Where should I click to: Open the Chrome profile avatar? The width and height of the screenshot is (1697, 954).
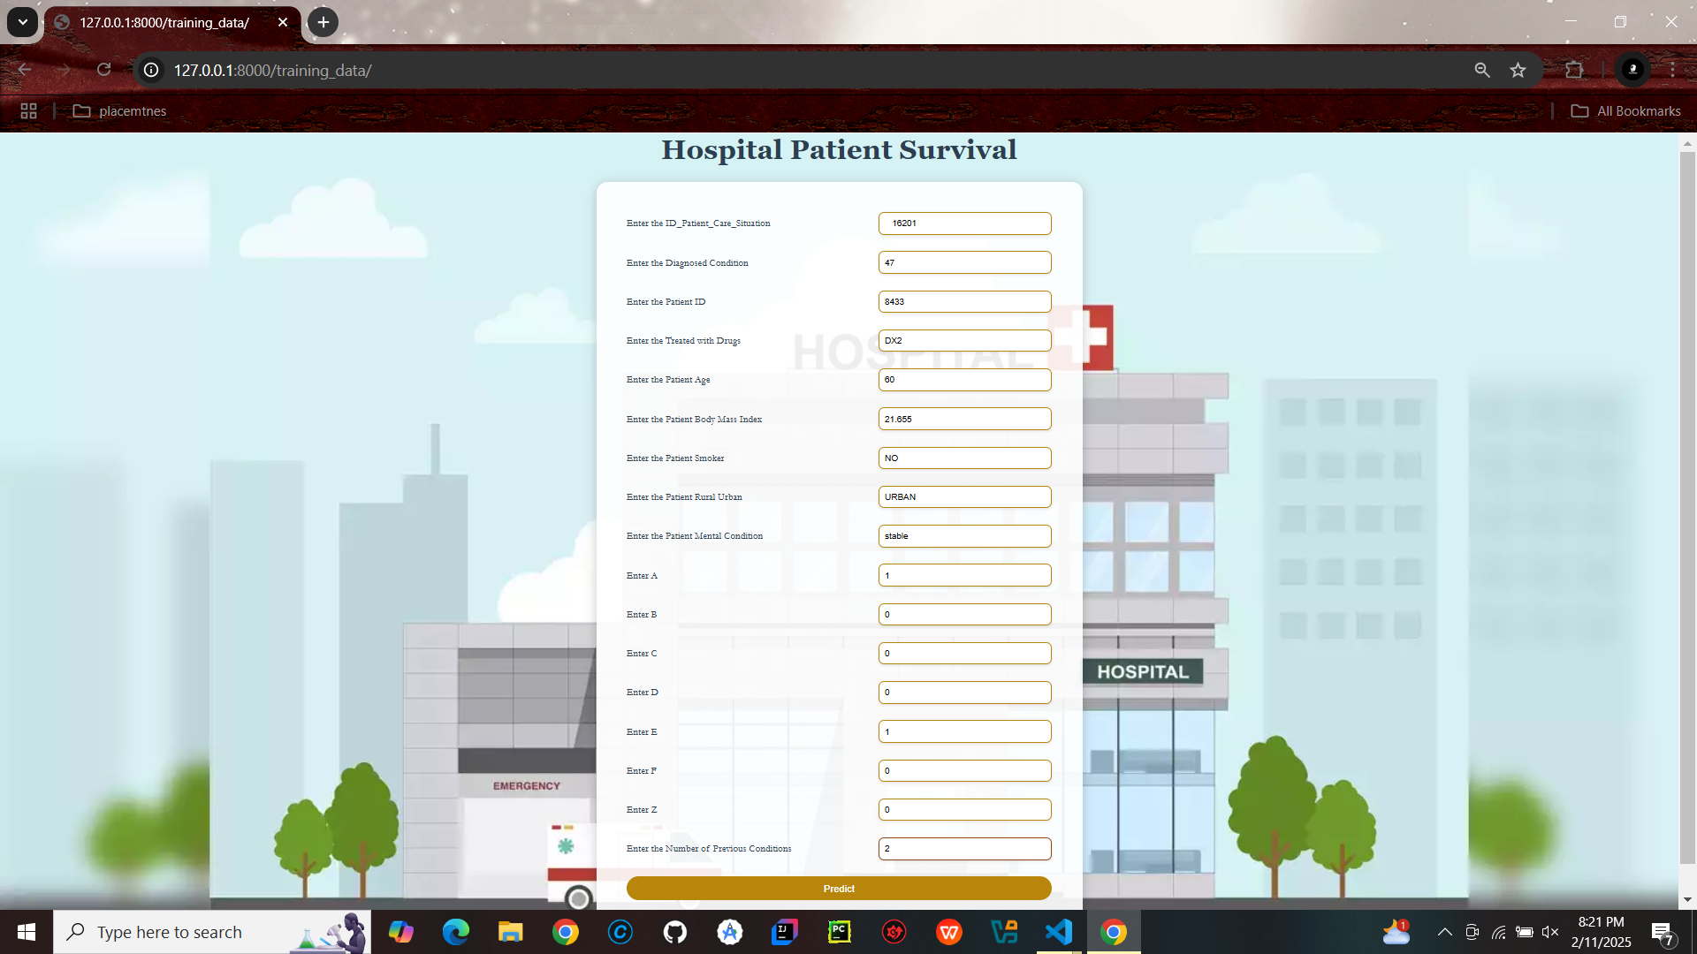coord(1632,70)
